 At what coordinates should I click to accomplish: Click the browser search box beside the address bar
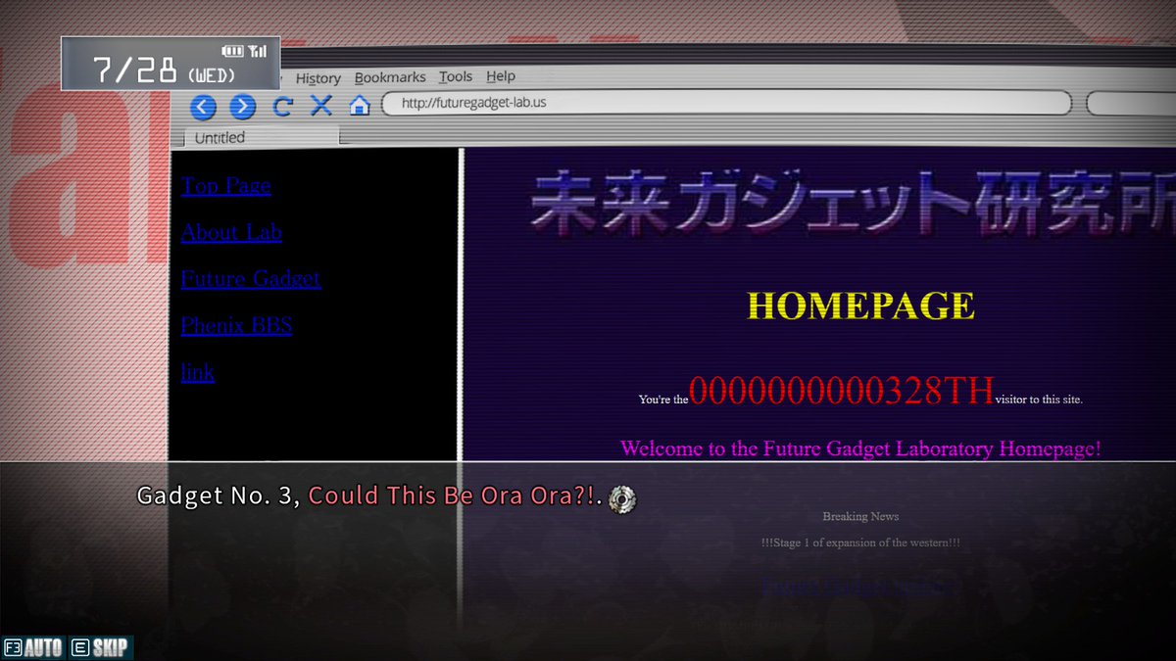click(1131, 104)
